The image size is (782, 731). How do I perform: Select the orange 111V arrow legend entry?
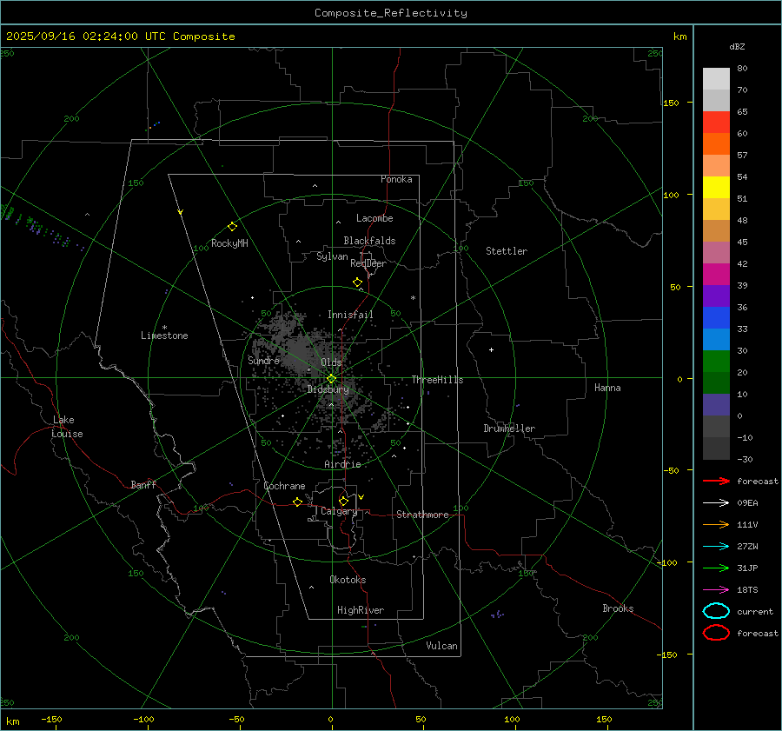click(x=716, y=524)
